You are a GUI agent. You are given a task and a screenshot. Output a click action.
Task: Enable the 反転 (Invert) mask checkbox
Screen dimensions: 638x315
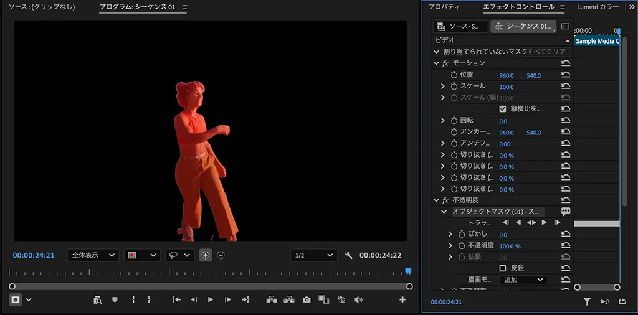click(503, 268)
